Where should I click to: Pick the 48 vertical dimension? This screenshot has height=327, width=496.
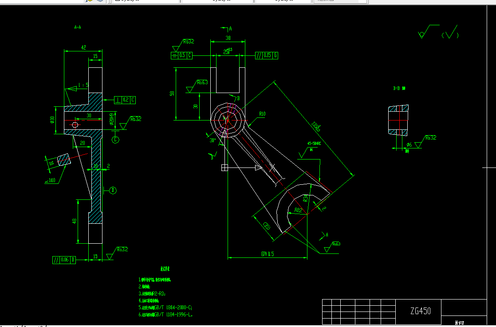(x=75, y=221)
